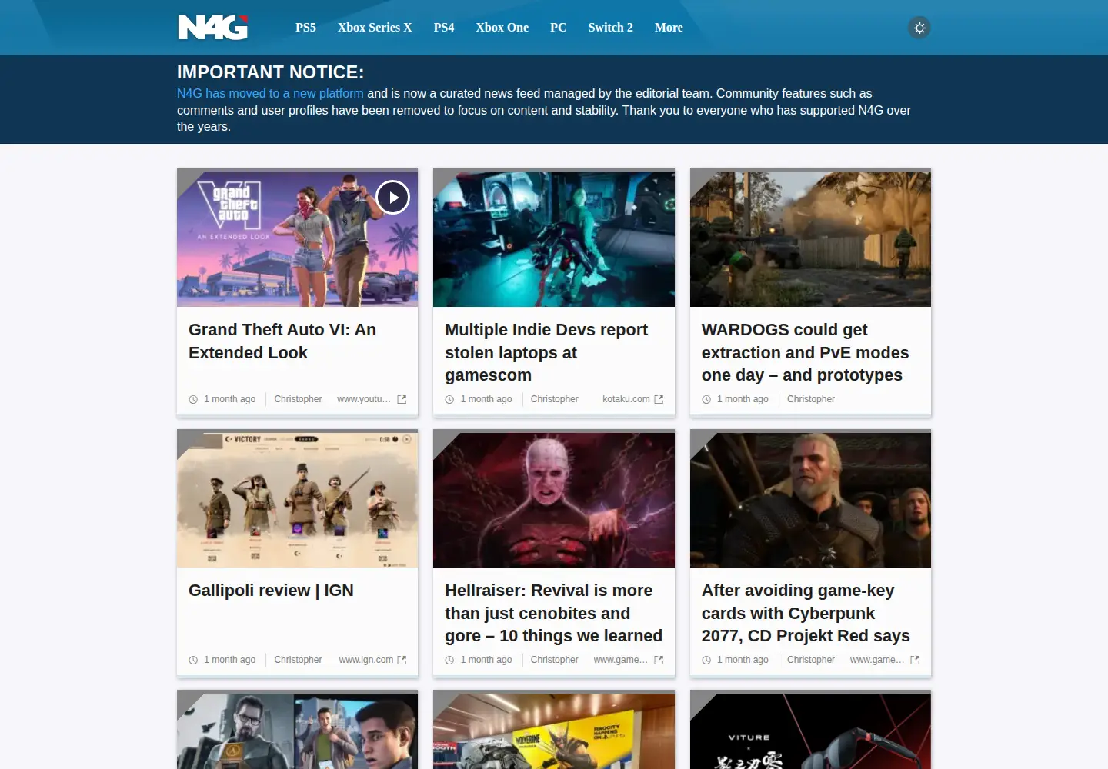The width and height of the screenshot is (1108, 769).
Task: Click the Wolverine billboard thumbnail
Action: tap(554, 731)
